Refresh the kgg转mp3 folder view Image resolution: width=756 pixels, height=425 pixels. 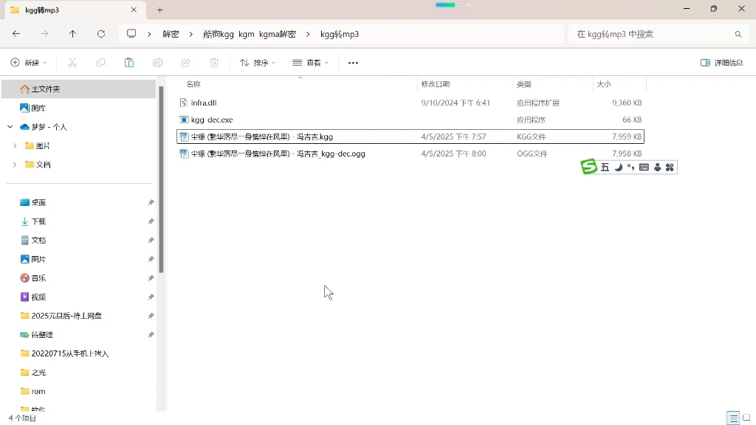click(100, 34)
